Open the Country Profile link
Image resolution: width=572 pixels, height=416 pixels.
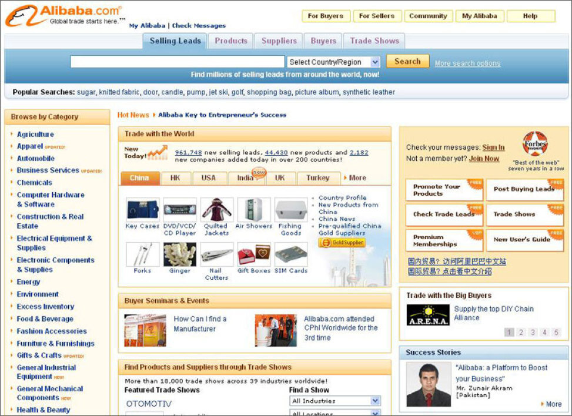342,197
